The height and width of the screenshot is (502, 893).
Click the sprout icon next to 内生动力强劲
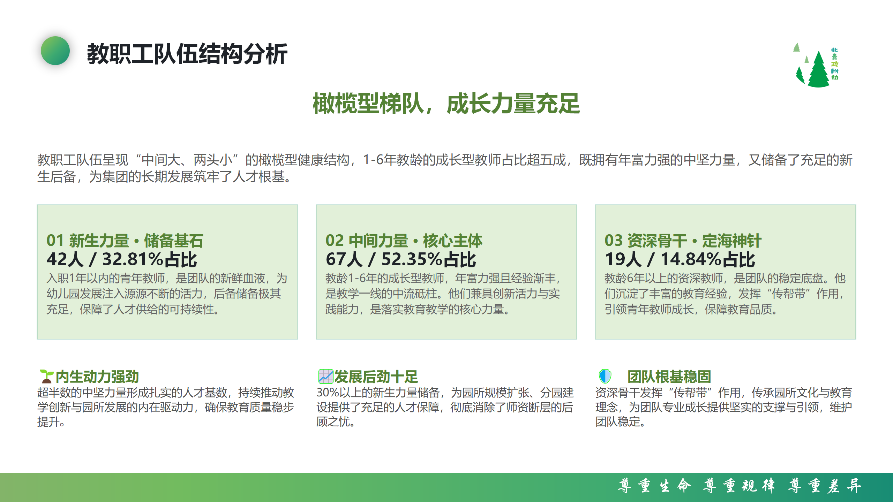coord(46,376)
